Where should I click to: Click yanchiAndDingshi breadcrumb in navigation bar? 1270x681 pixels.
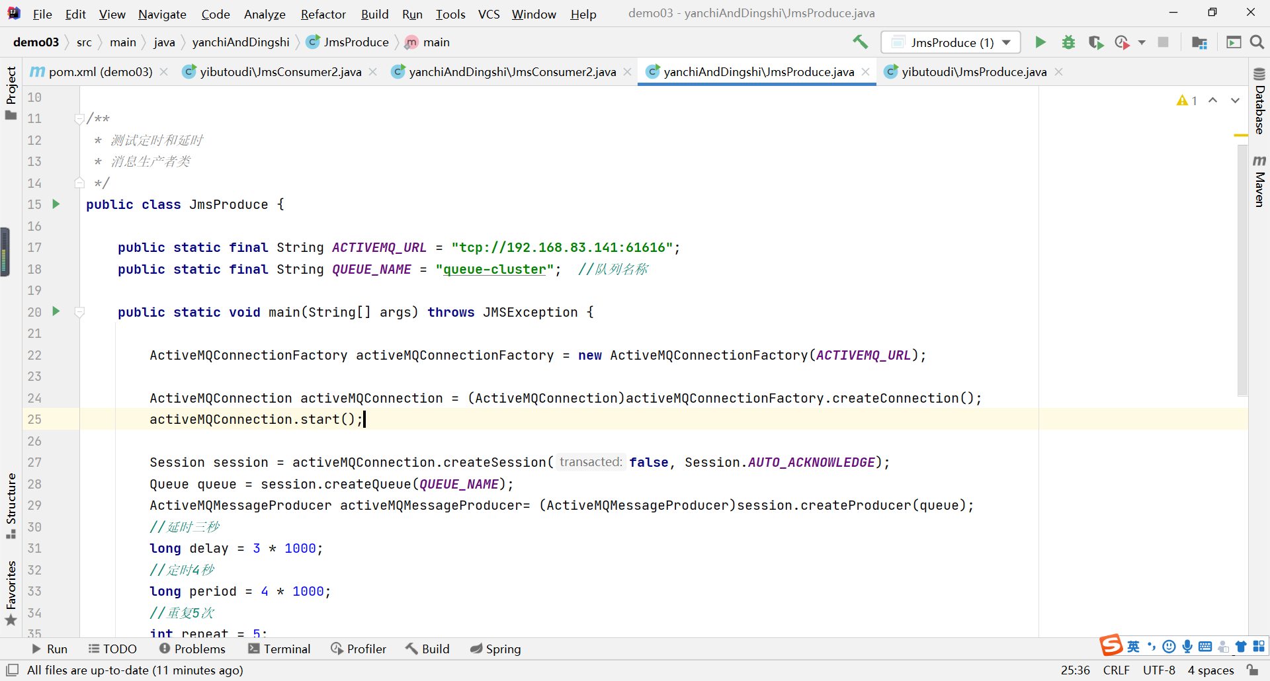[x=241, y=42]
